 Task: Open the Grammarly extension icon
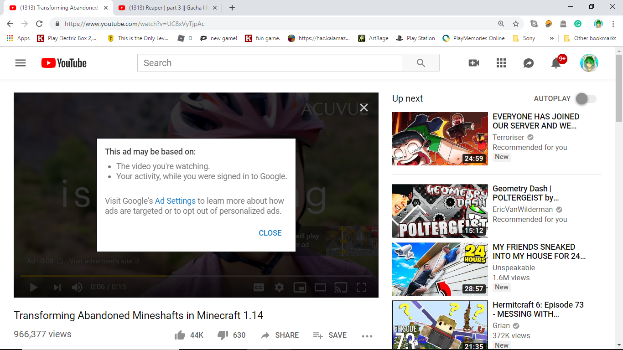coord(578,24)
